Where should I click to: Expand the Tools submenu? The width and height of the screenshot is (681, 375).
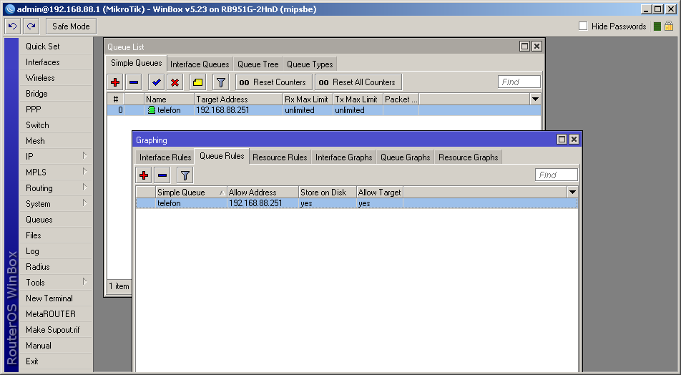pos(84,282)
